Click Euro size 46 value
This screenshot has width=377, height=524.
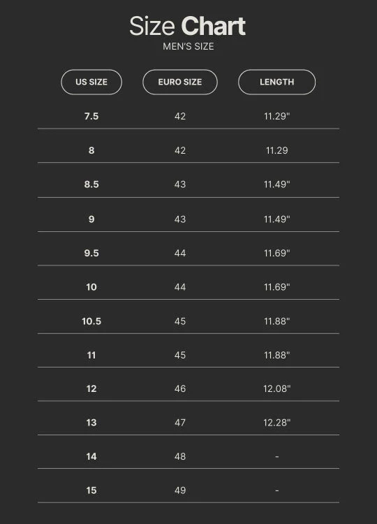[x=180, y=388]
